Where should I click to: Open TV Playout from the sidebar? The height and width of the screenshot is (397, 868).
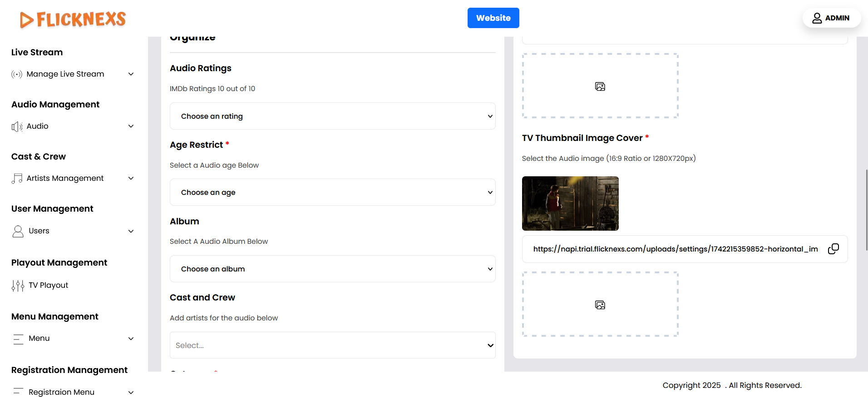tap(48, 286)
